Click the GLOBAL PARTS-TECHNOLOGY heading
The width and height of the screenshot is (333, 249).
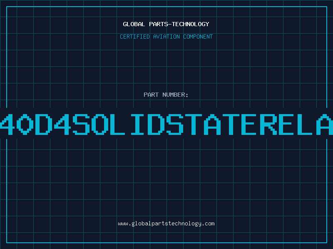point(166,24)
